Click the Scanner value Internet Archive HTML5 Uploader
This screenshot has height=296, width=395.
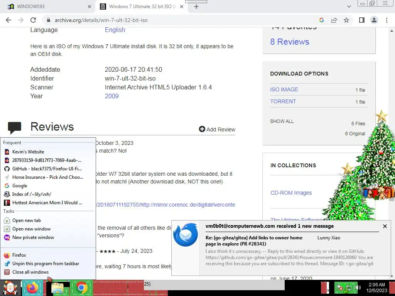[x=158, y=87]
